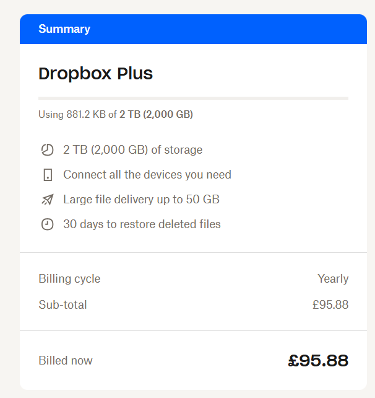
Task: Click the Billing cycle label
Action: [69, 279]
